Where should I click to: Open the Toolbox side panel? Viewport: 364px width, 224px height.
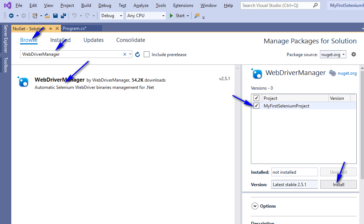click(x=5, y=65)
